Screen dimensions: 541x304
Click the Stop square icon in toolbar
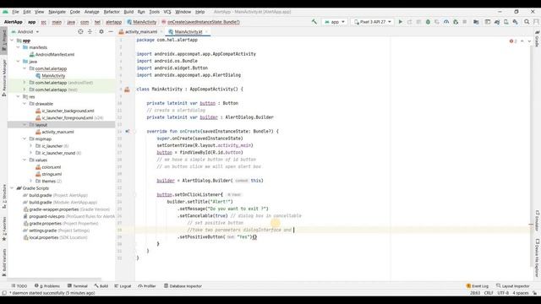[465, 22]
